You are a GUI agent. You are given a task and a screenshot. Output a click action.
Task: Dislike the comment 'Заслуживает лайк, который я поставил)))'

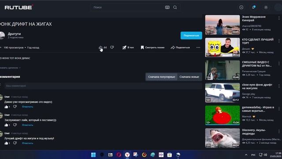tap(15, 125)
